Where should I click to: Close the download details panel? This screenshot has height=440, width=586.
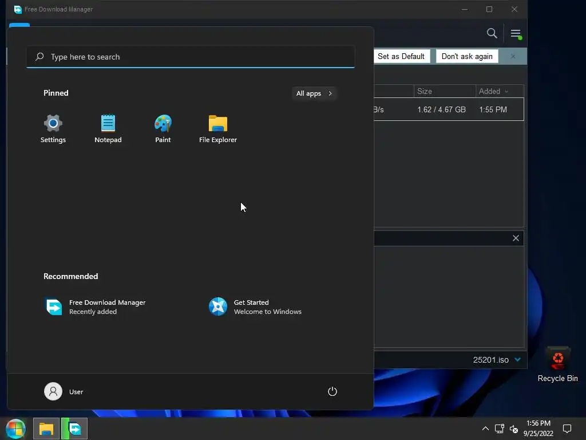point(516,238)
